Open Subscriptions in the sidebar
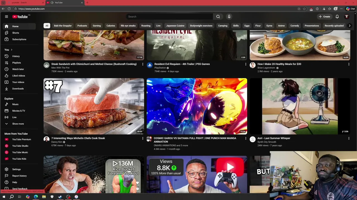The image size is (357, 200). pos(19,39)
